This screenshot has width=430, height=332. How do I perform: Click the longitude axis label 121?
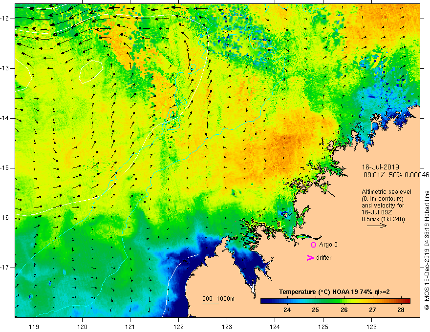coord(130,327)
